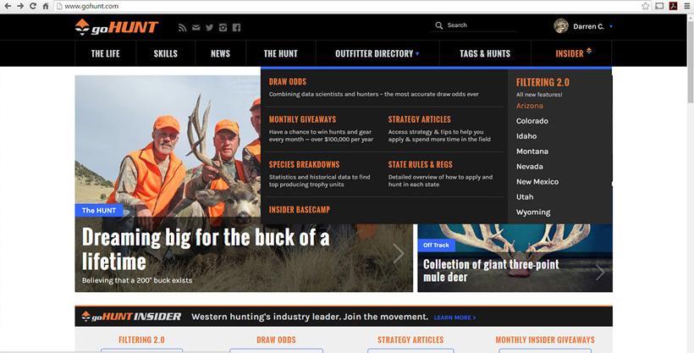Advance main slider with right arrow
Image resolution: width=694 pixels, height=353 pixels.
399,253
